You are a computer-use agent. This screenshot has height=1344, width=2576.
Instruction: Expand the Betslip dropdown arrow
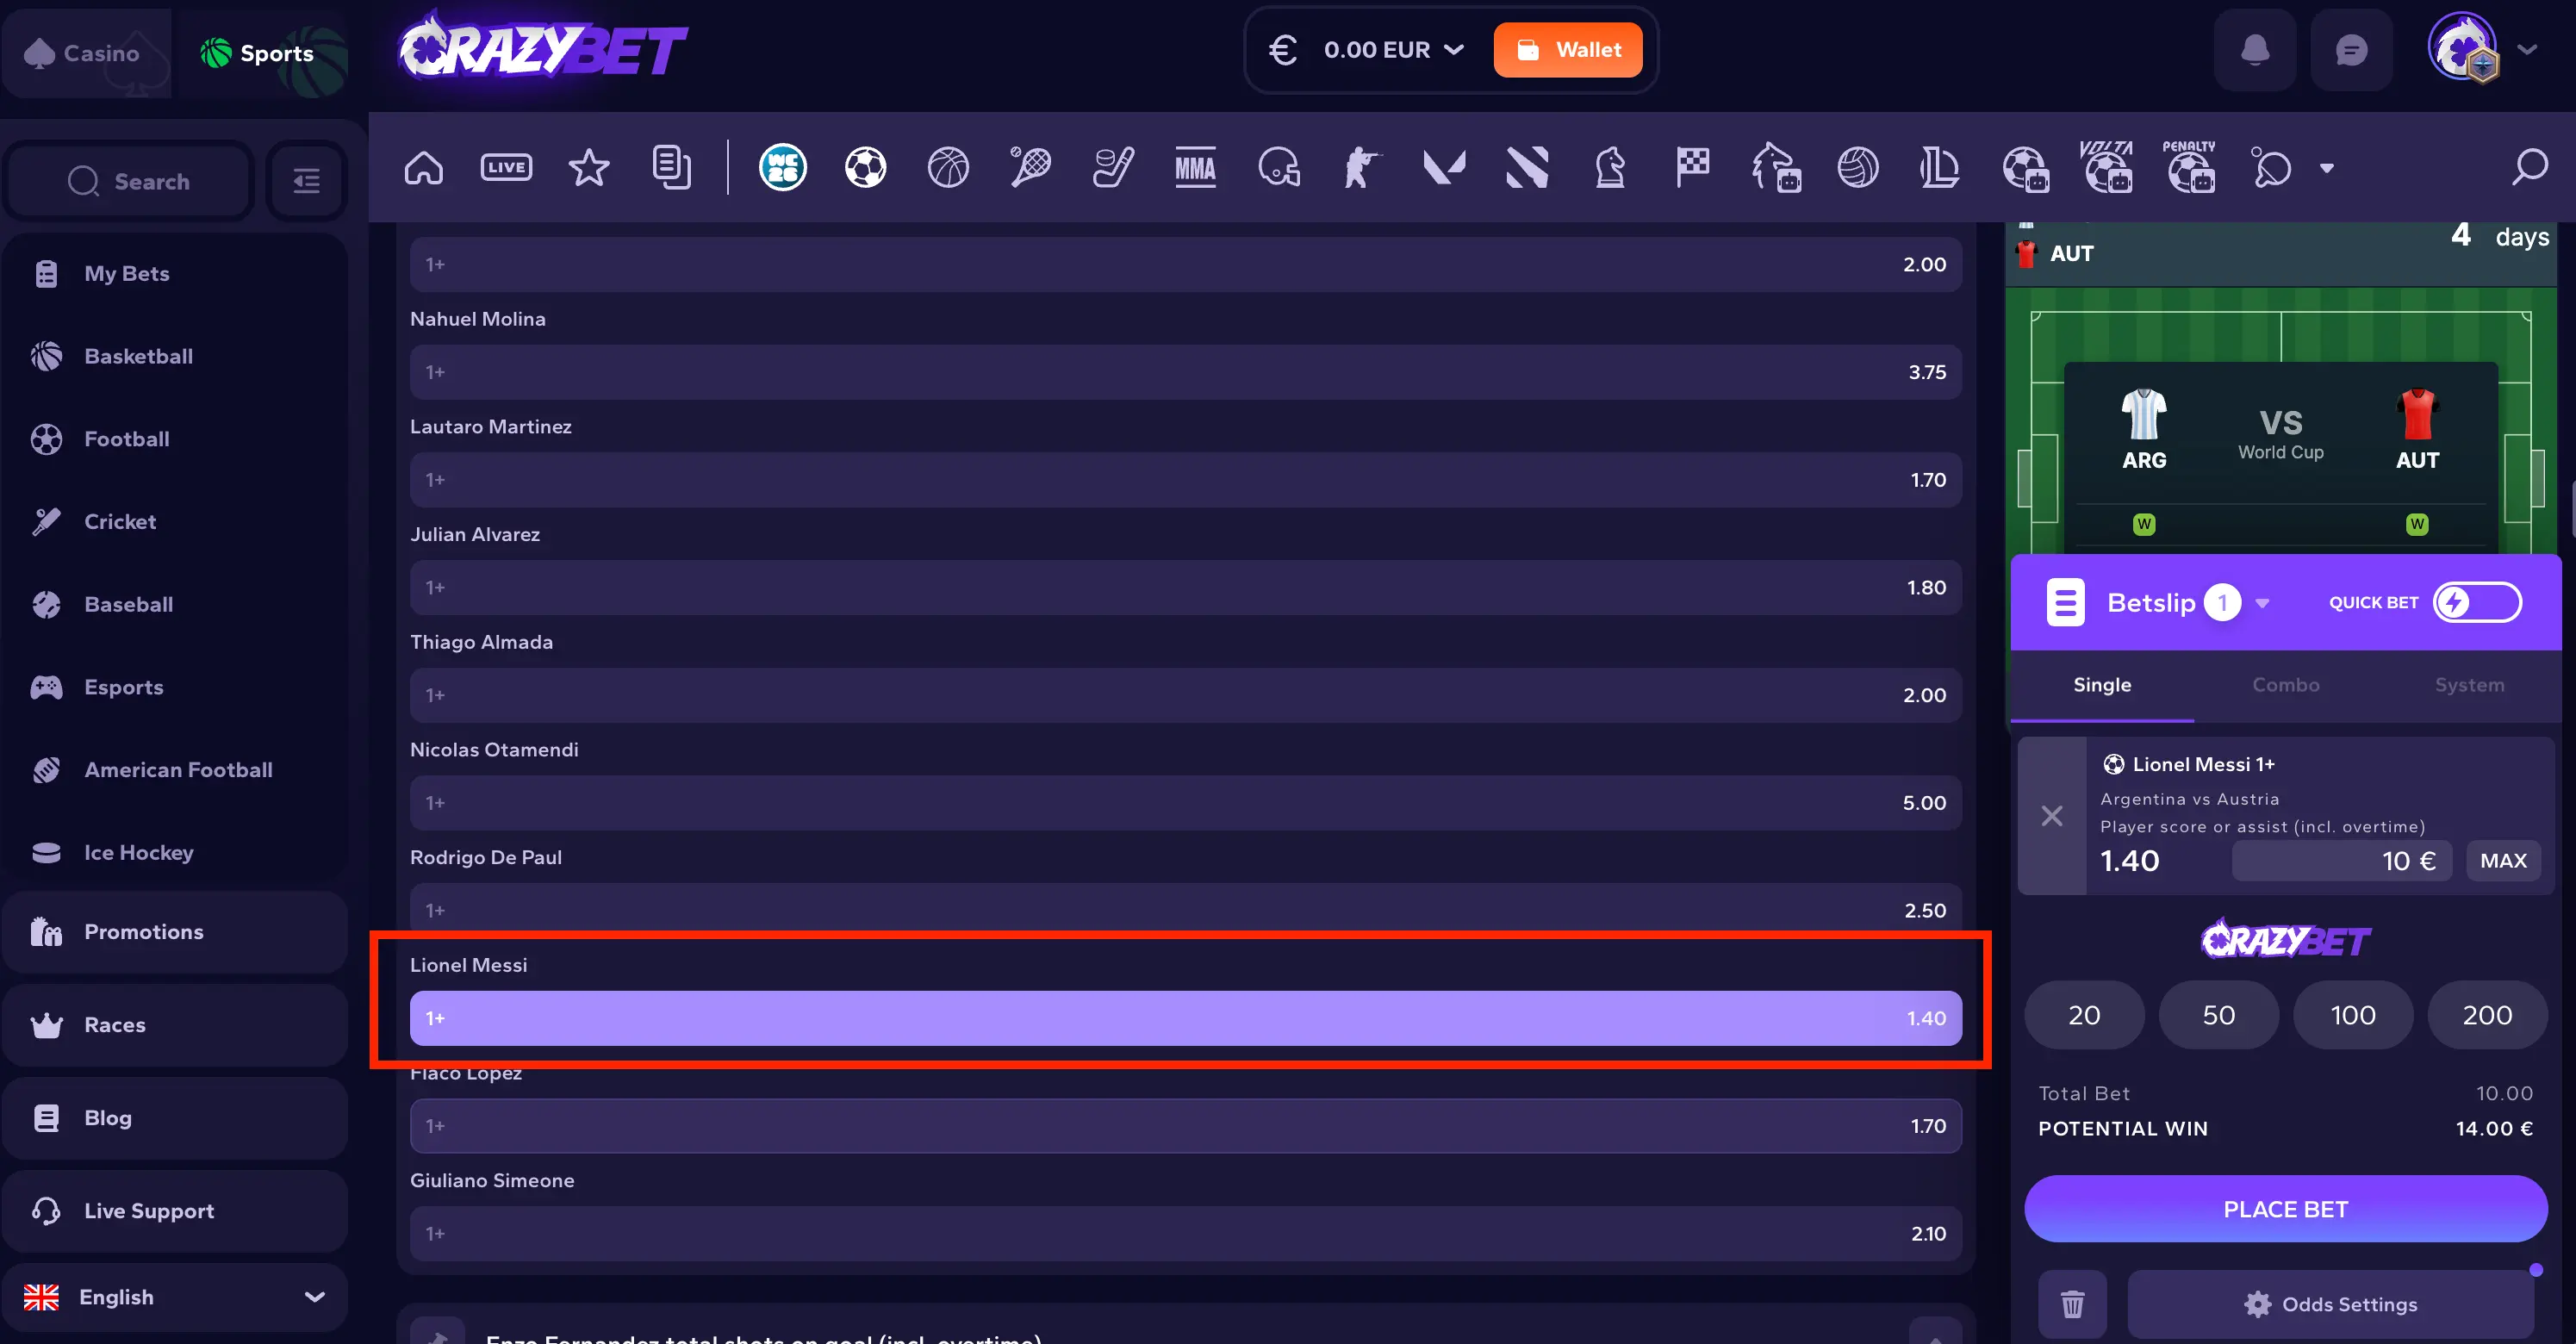click(x=2262, y=603)
